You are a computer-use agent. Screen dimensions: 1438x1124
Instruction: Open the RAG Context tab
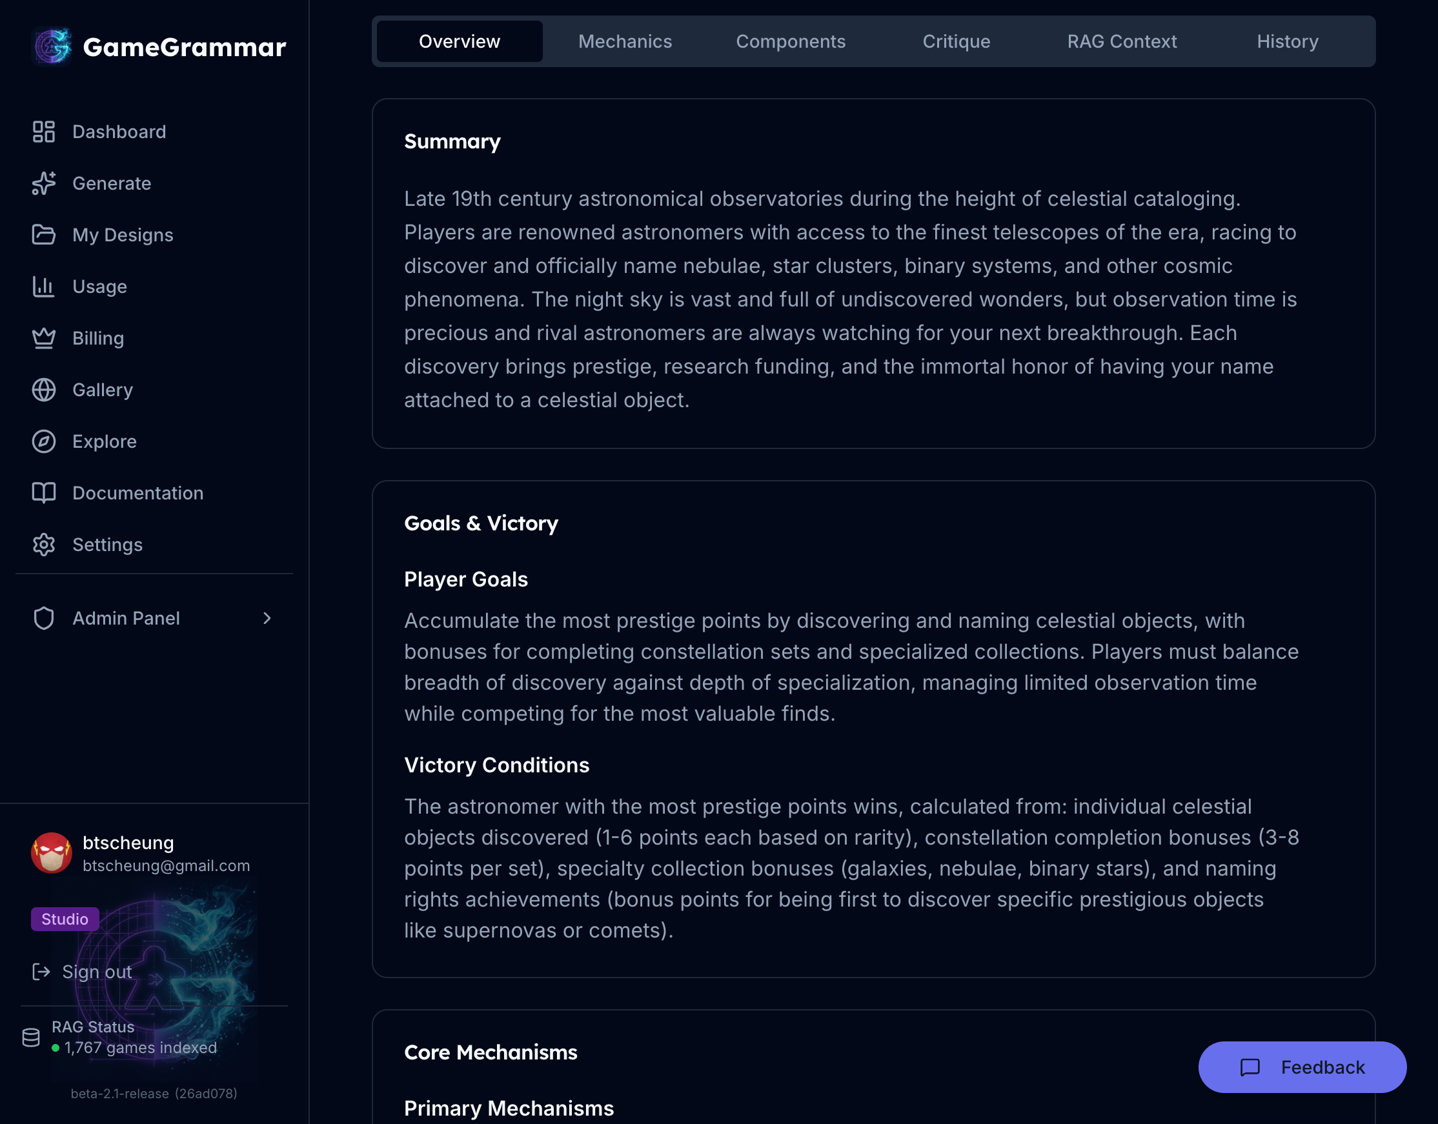click(1121, 41)
